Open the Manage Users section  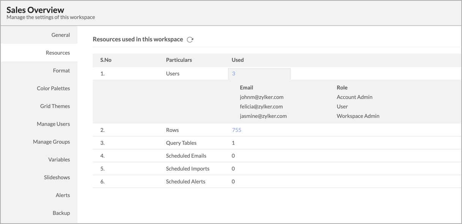[53, 124]
